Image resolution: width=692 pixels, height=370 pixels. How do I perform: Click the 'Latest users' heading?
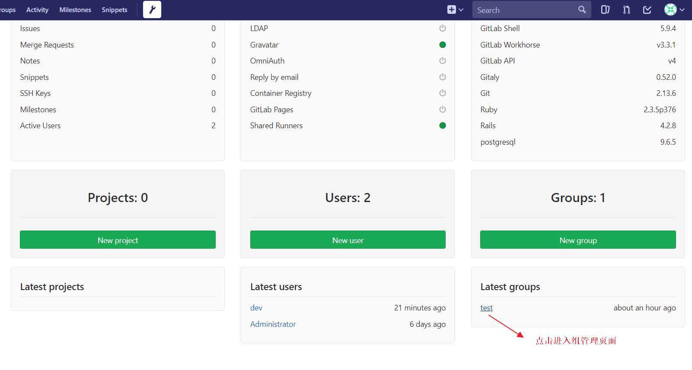pos(276,287)
